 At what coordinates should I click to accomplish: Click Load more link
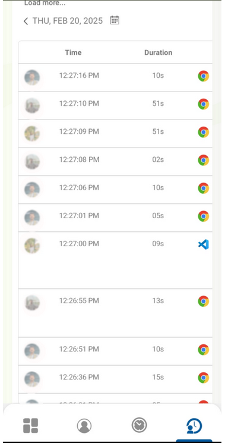coord(45,3)
